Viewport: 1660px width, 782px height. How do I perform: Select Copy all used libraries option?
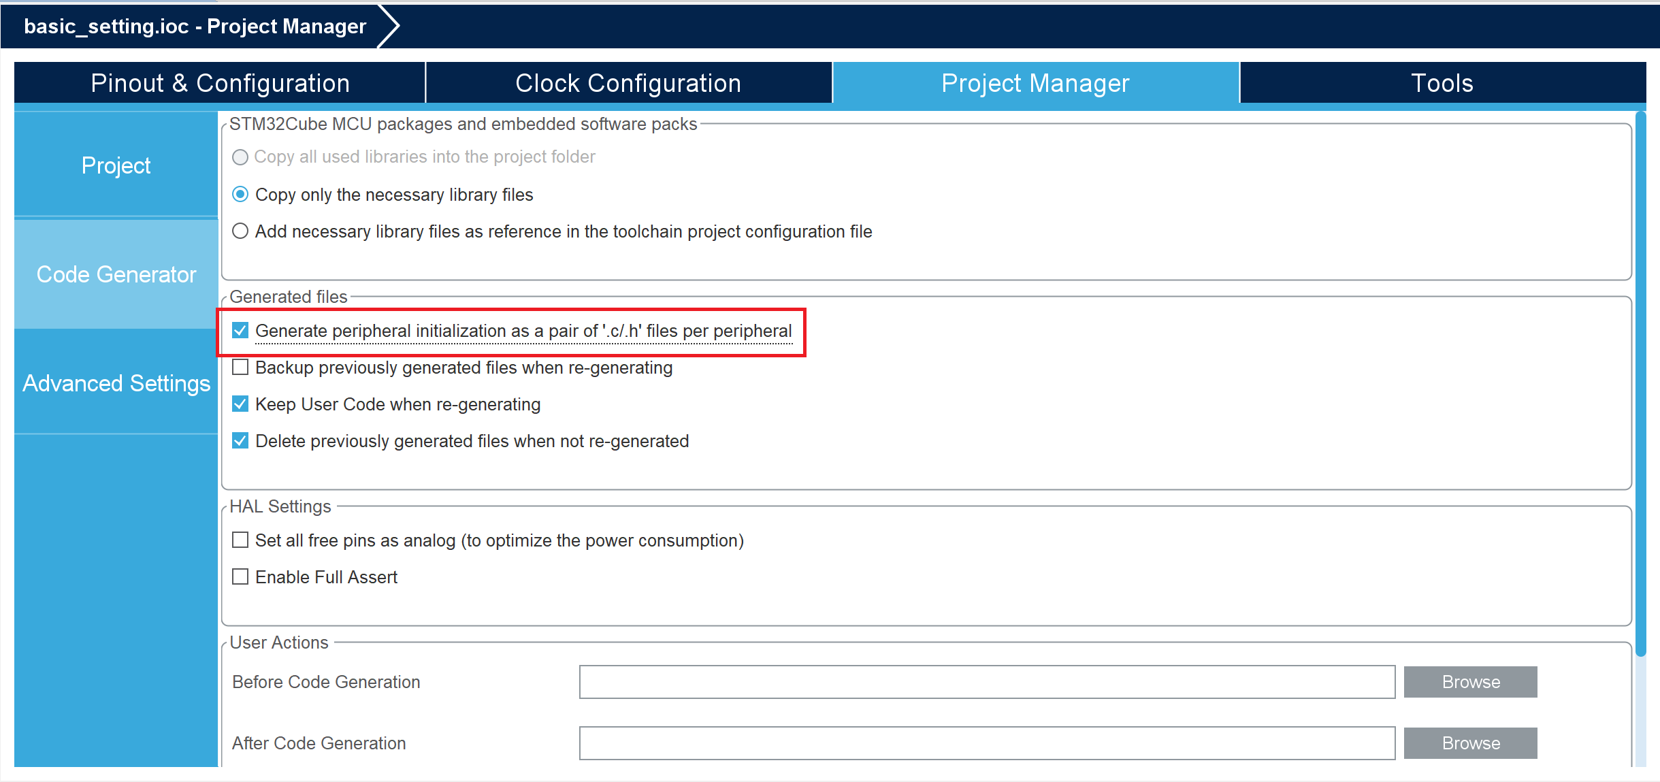click(240, 157)
